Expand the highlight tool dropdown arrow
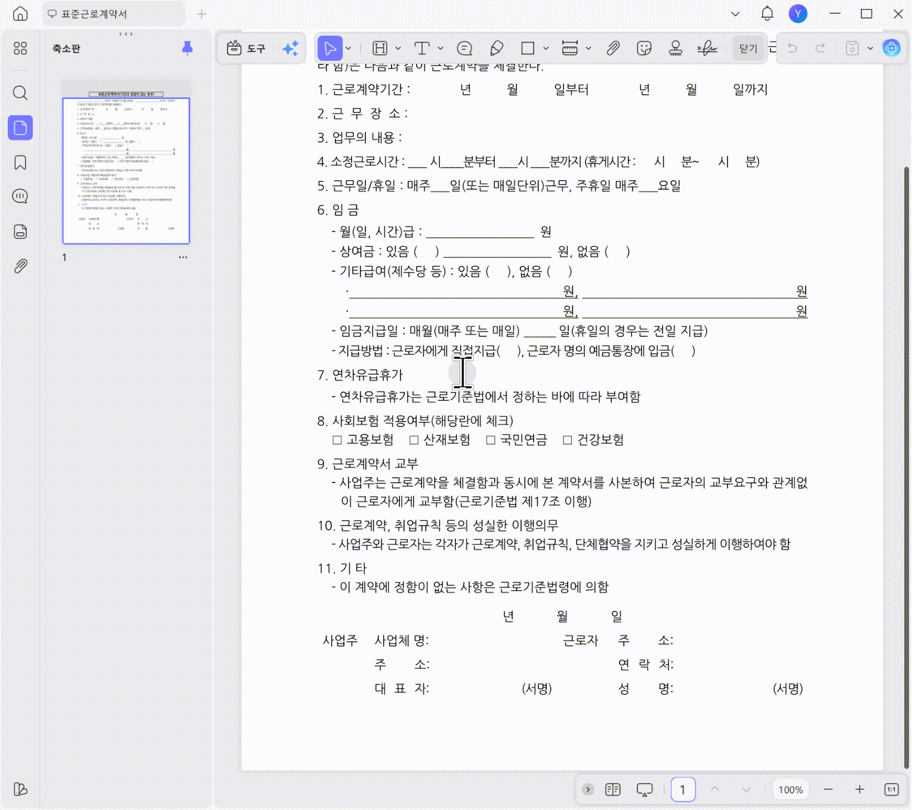The width and height of the screenshot is (912, 810). click(398, 48)
